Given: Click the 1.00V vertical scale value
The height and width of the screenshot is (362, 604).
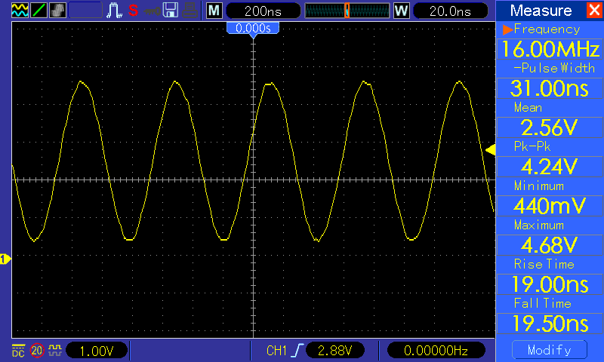Looking at the screenshot, I should 97,351.
